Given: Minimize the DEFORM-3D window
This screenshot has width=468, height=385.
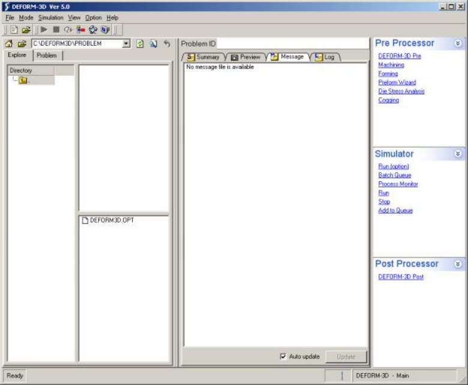Looking at the screenshot, I should point(443,7).
